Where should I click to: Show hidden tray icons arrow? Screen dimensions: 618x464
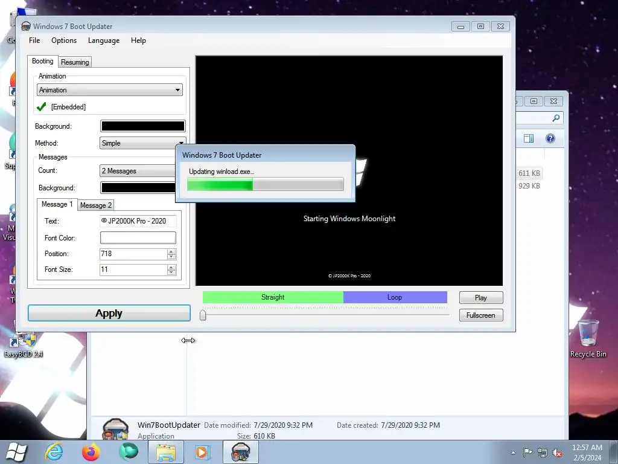click(x=513, y=453)
